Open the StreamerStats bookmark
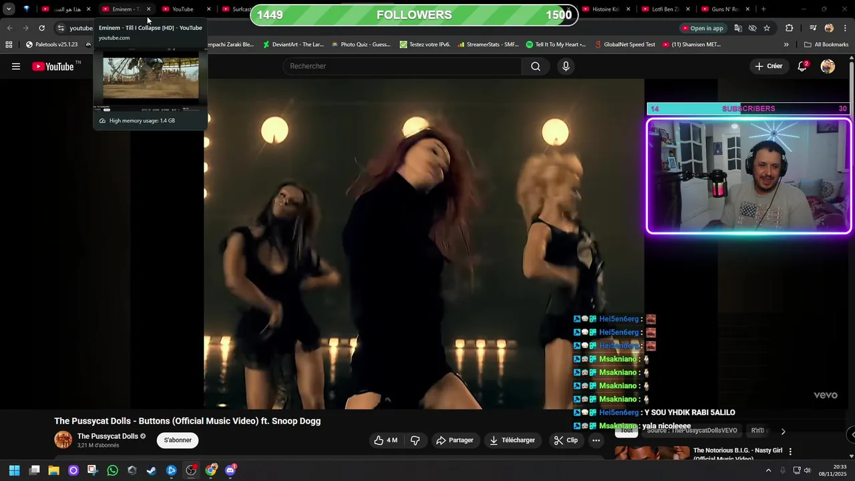Screen dimensions: 855x481 click(x=488, y=45)
